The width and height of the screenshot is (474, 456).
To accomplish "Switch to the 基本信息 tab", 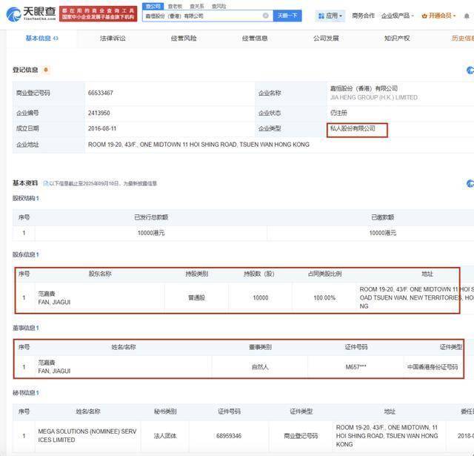I will coord(41,39).
